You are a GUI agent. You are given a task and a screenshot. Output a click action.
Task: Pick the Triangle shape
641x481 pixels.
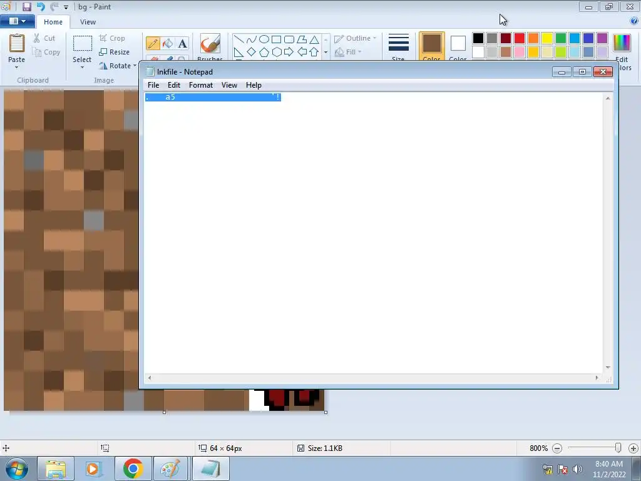(314, 39)
